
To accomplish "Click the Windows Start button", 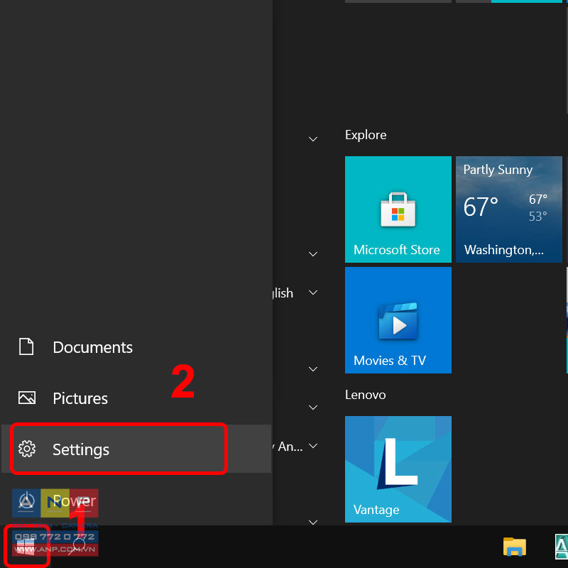I will (x=26, y=546).
